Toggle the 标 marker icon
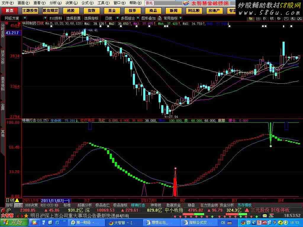The height and width of the screenshot is (227, 303). [251, 19]
